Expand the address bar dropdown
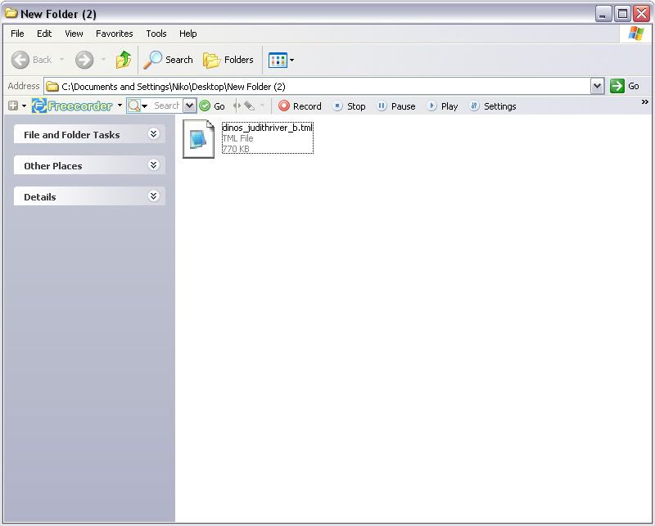 (598, 87)
